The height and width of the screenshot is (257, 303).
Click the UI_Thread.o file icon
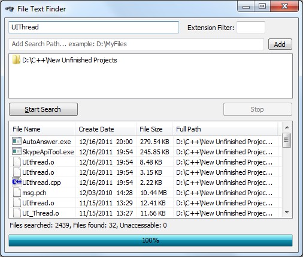point(17,213)
